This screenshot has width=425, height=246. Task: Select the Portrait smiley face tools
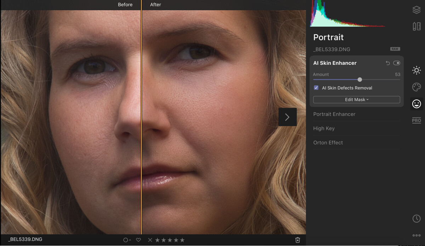click(x=416, y=104)
